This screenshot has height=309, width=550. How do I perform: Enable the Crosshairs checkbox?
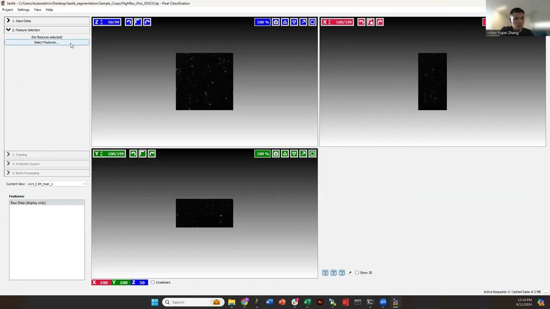tap(153, 282)
